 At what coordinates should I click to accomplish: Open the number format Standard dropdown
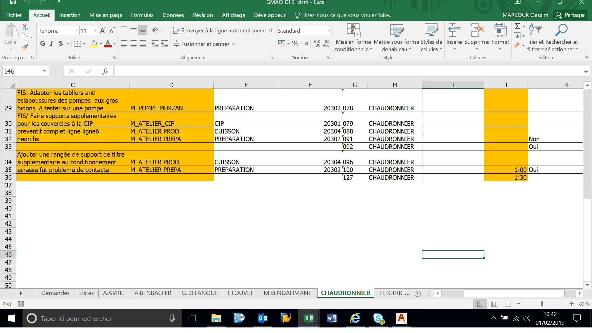(x=328, y=31)
